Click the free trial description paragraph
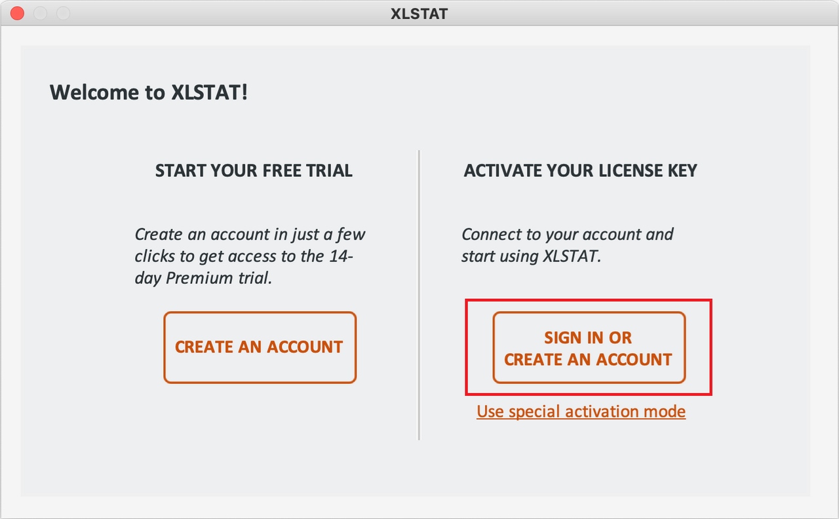Viewport: 839px width, 519px height. 250,256
